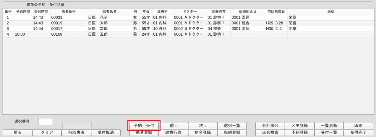The image size is (376, 137).
Task: Click the 番号 column header
Action: point(8,11)
